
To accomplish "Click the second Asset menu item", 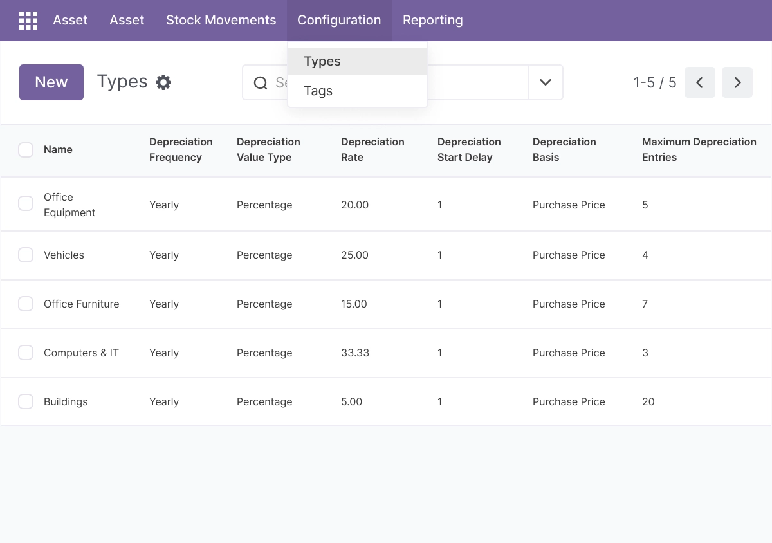I will pos(127,21).
